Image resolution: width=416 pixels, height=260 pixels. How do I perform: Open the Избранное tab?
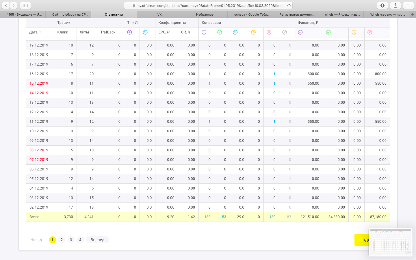205,14
